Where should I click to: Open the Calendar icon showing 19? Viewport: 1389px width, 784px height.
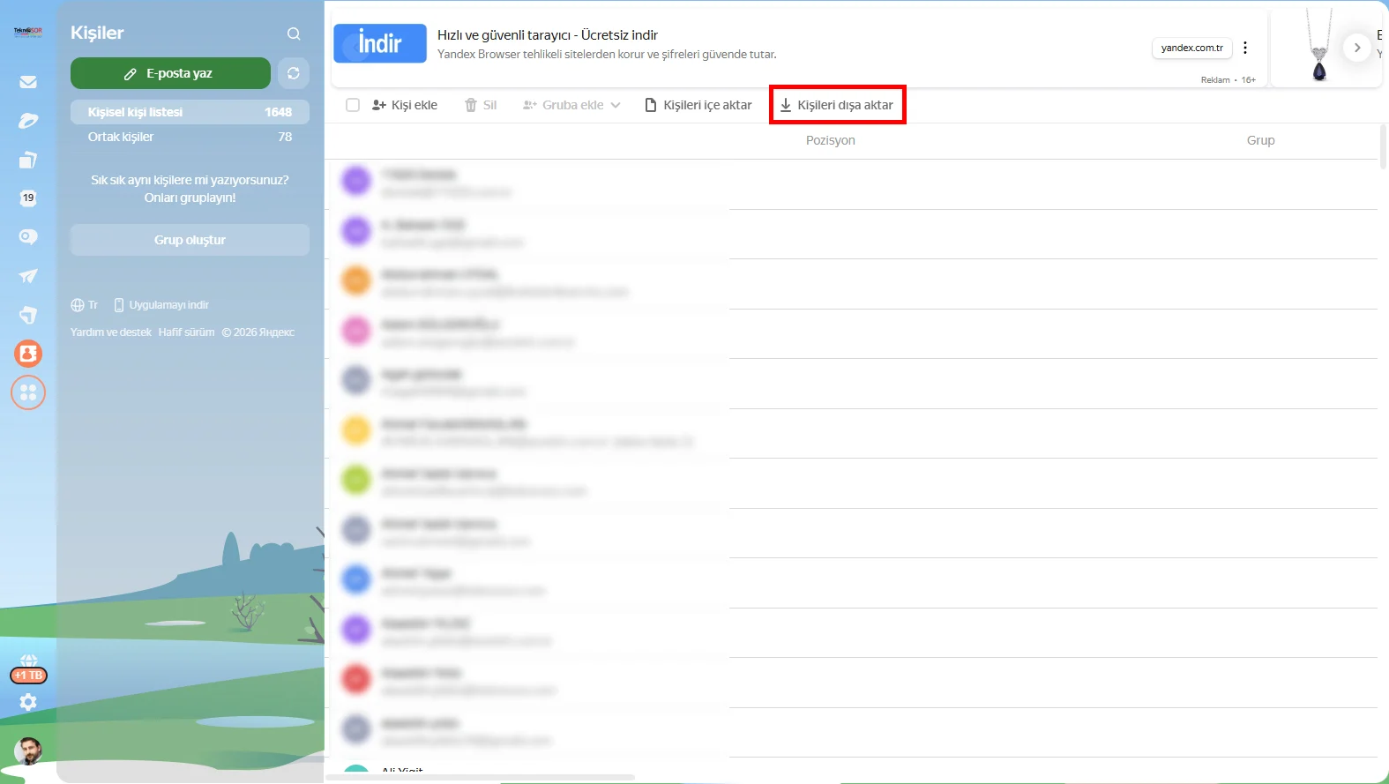(x=28, y=198)
